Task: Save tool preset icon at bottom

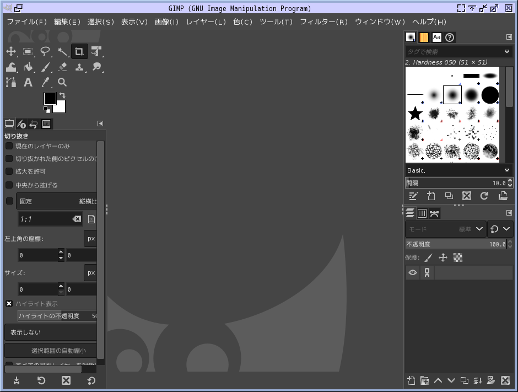Action: 17,381
